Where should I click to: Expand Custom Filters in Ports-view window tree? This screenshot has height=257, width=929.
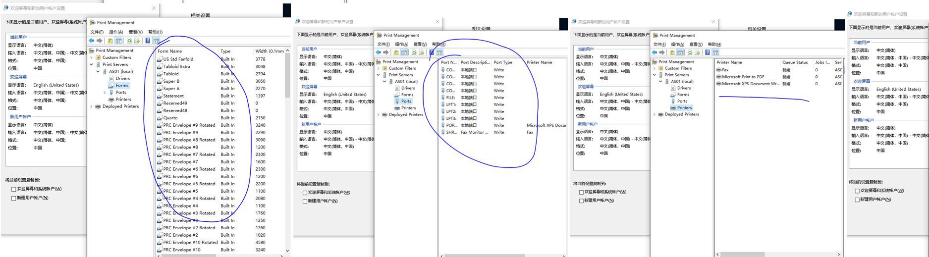pyautogui.click(x=378, y=68)
